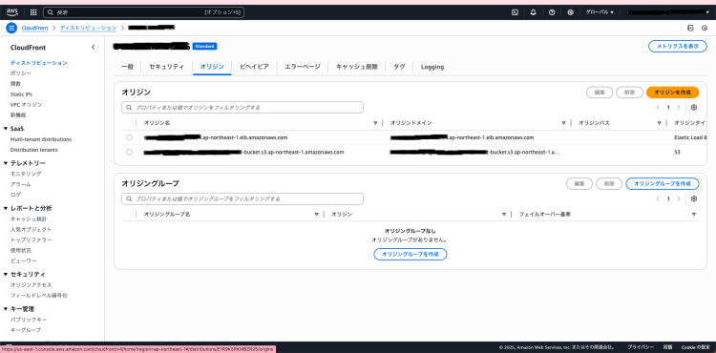Open origins table preferences gear
Screen dimensions: 716x353
694,108
